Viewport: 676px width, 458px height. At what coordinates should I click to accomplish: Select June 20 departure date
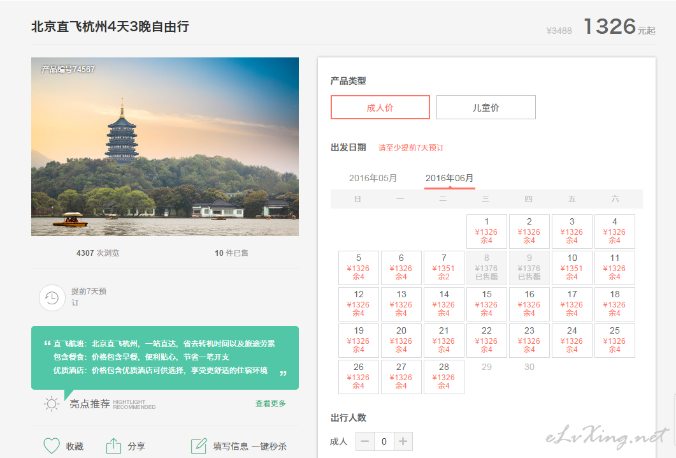pyautogui.click(x=401, y=340)
